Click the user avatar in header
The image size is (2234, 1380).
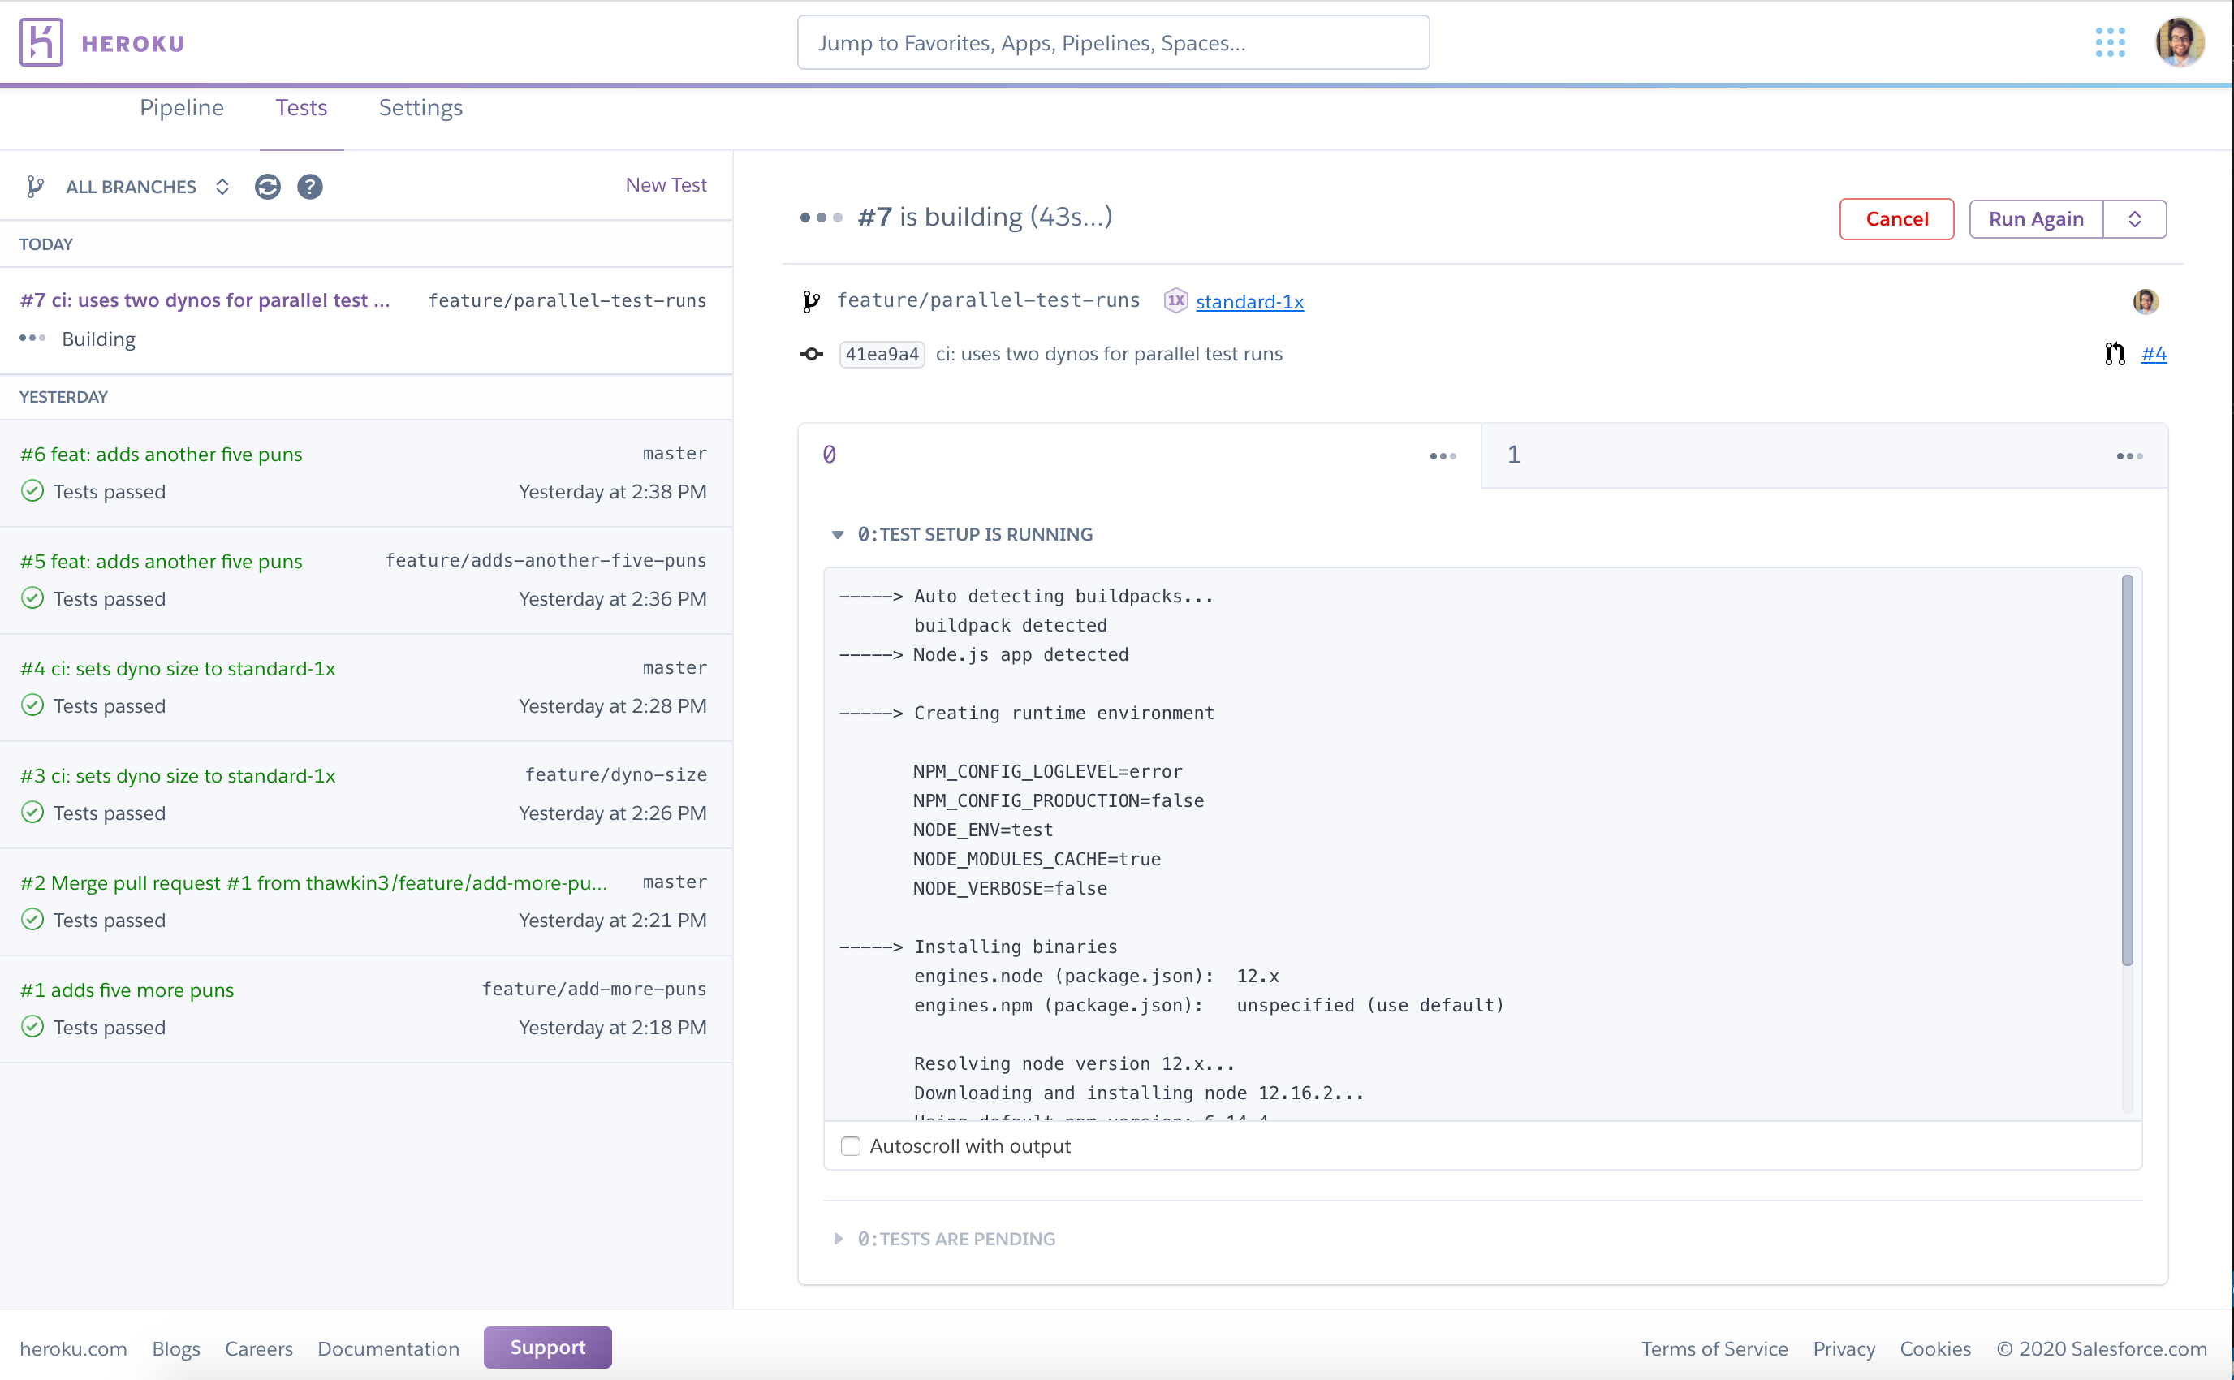(x=2180, y=42)
